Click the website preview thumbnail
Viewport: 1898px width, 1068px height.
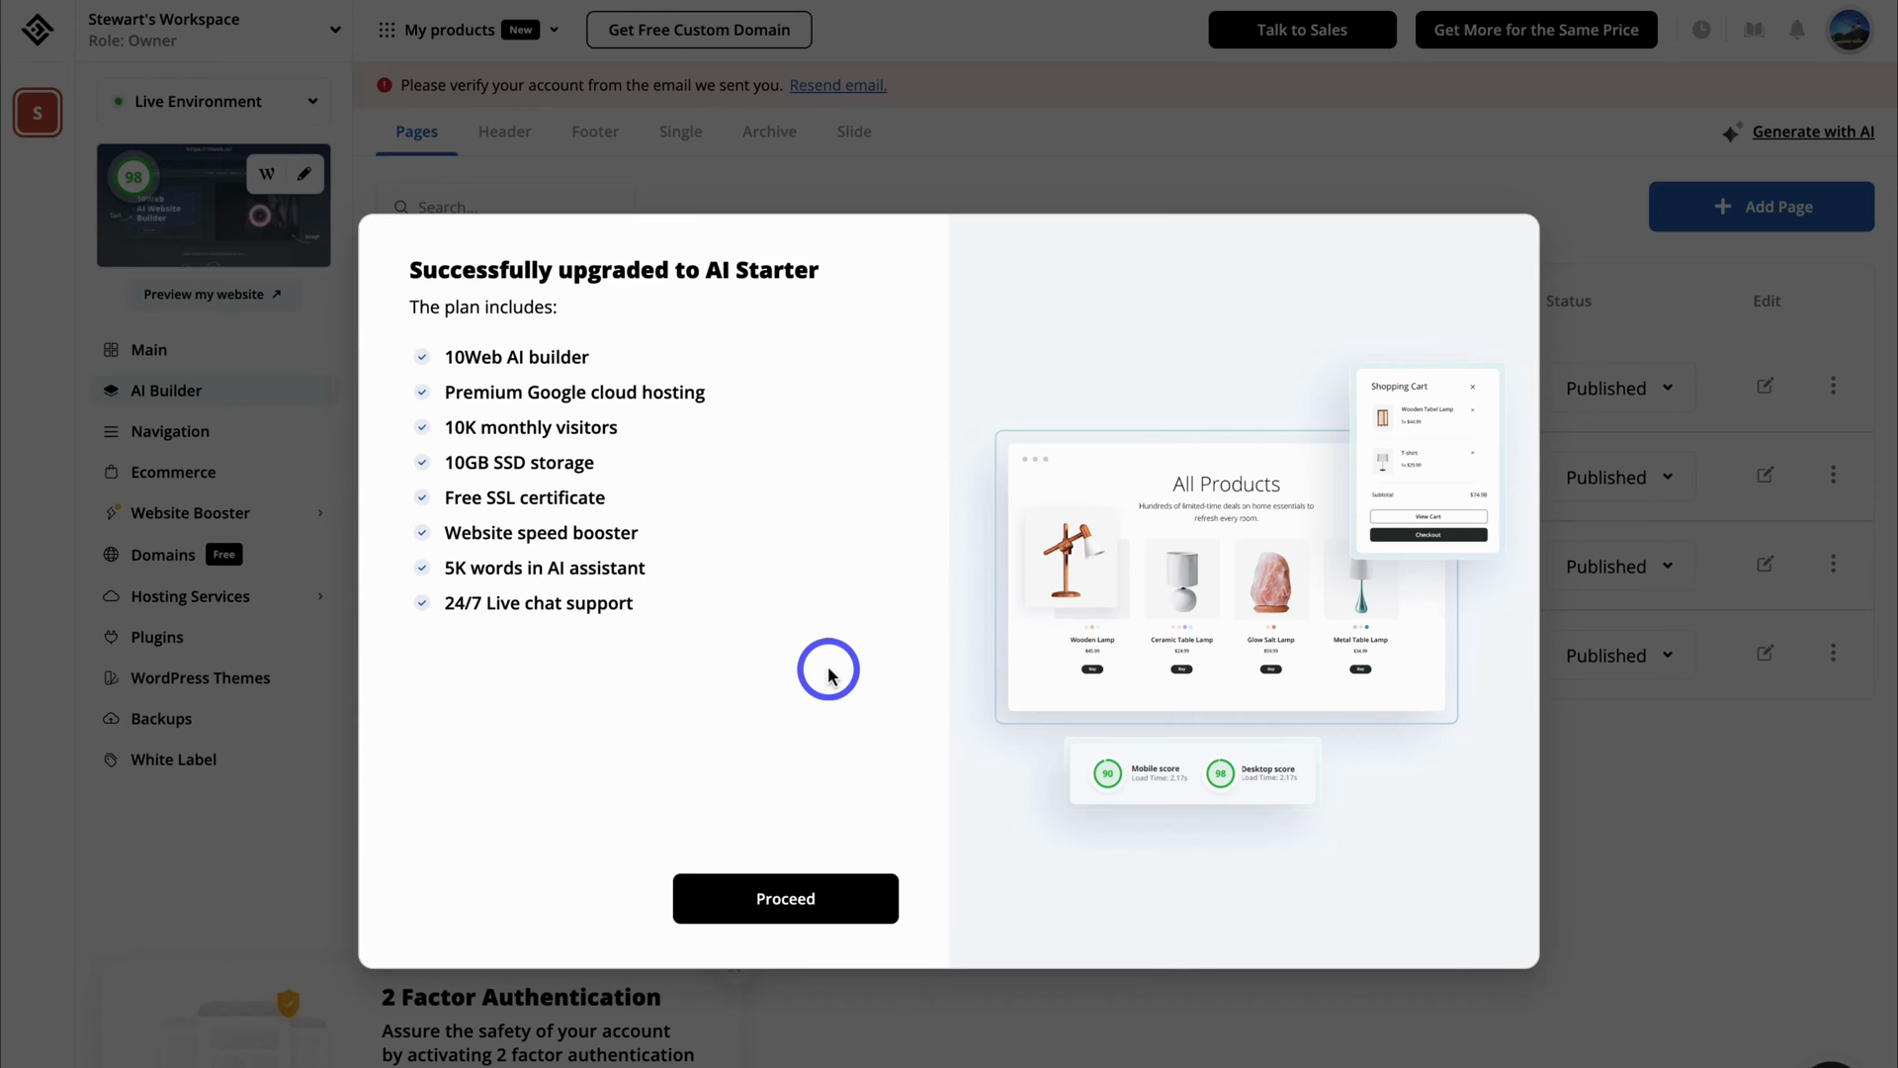214,206
